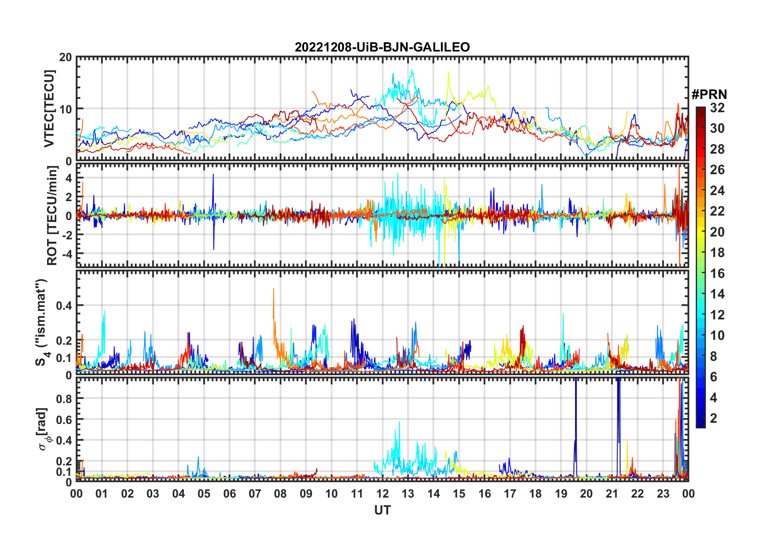Click the 19 tick on the UT axis
The image size is (765, 535).
pos(561,494)
